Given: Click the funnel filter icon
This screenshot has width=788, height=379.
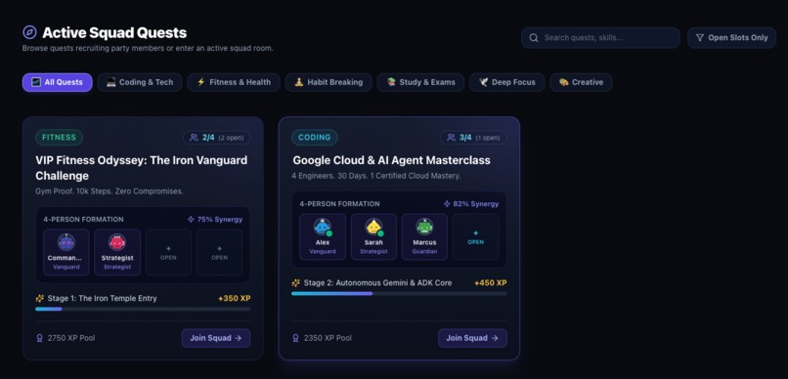Looking at the screenshot, I should [700, 38].
